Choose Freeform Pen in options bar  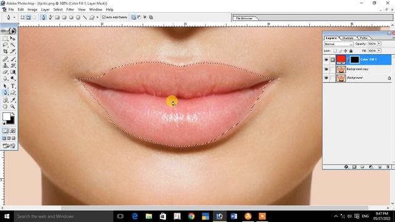(51, 17)
